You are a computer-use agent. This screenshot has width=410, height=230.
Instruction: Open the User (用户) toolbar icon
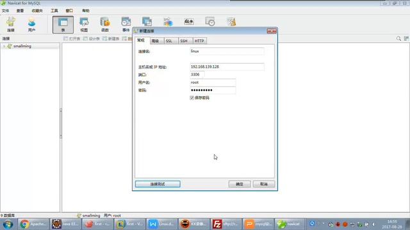(31, 24)
